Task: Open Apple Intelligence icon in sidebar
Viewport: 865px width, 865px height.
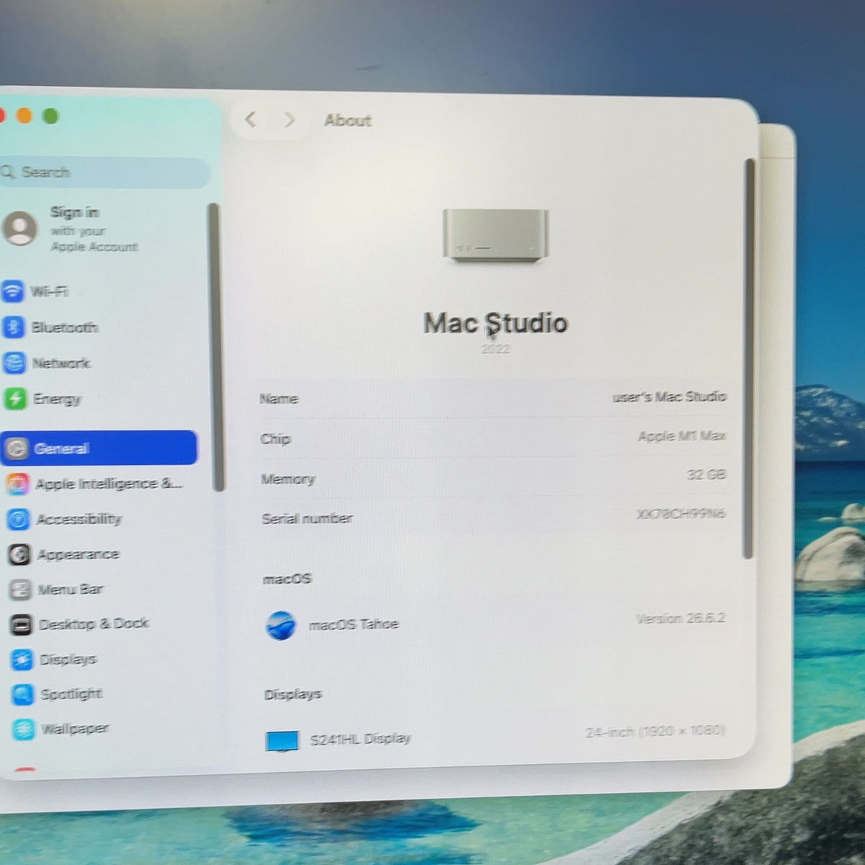Action: click(18, 484)
